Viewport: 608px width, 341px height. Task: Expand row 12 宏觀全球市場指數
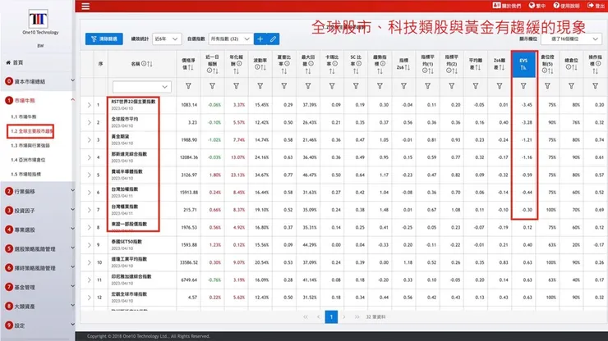pyautogui.click(x=89, y=298)
